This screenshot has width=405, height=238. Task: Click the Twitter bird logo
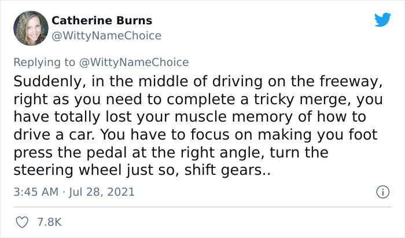click(382, 20)
